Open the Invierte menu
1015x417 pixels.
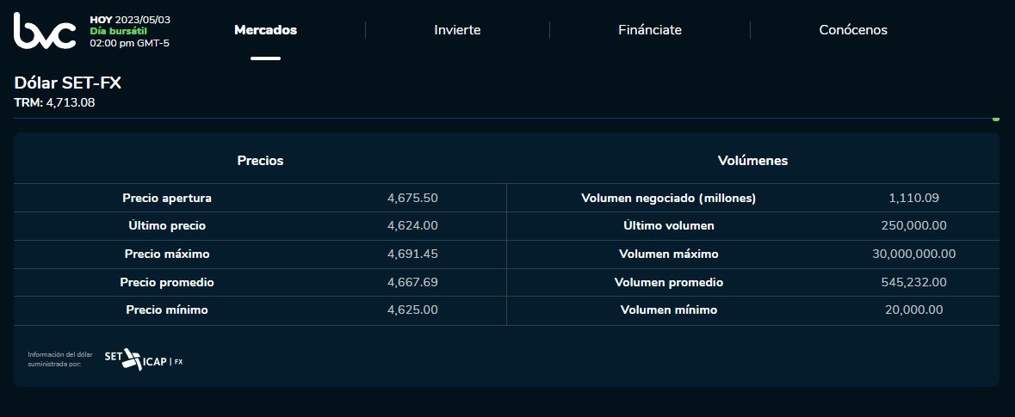pyautogui.click(x=457, y=30)
